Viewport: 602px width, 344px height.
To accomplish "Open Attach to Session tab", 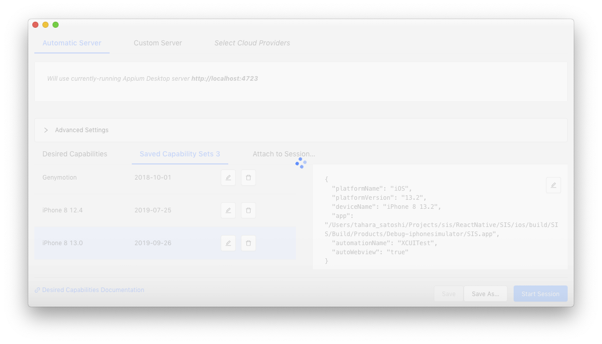I will coord(284,154).
